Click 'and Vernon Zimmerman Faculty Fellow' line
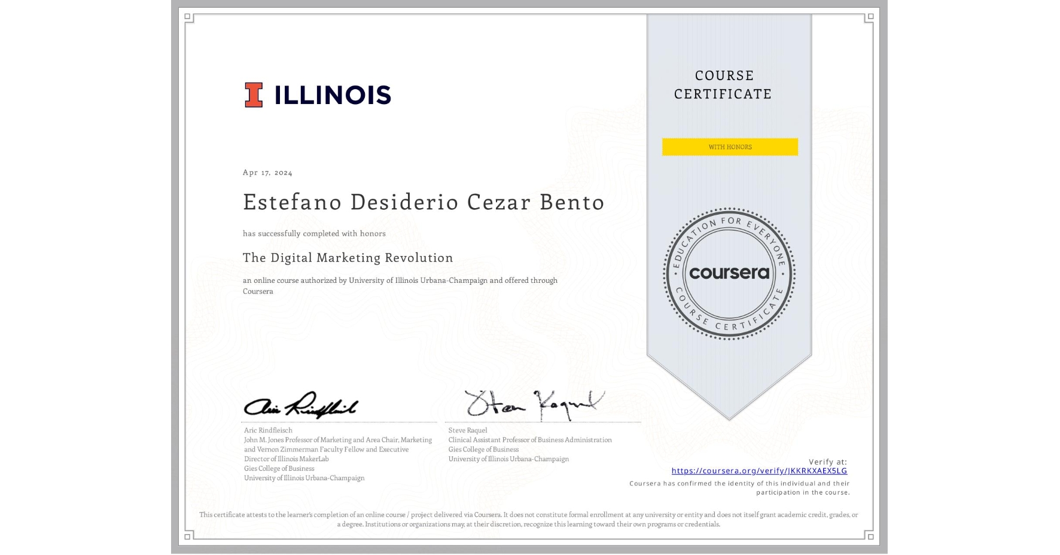 click(326, 449)
